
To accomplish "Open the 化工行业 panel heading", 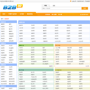I will (x=58, y=45).
